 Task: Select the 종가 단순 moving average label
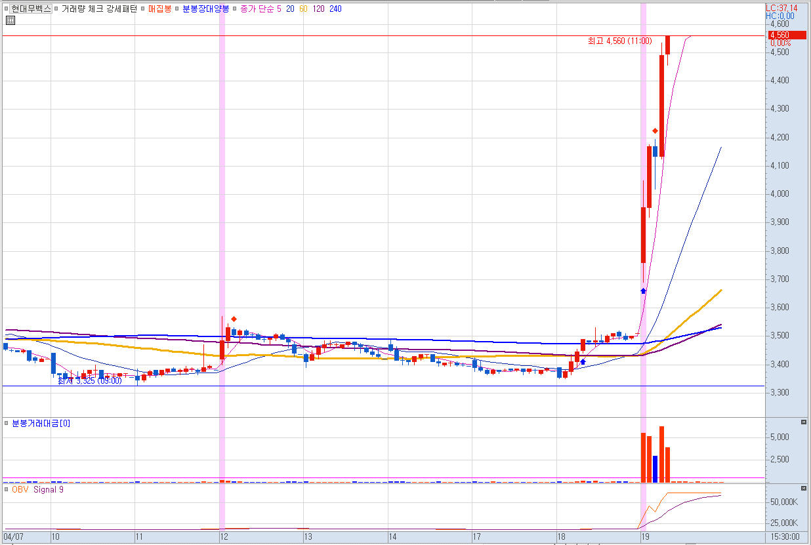point(257,9)
